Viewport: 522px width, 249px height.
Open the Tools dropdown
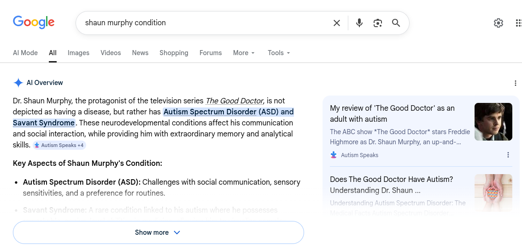tap(279, 53)
